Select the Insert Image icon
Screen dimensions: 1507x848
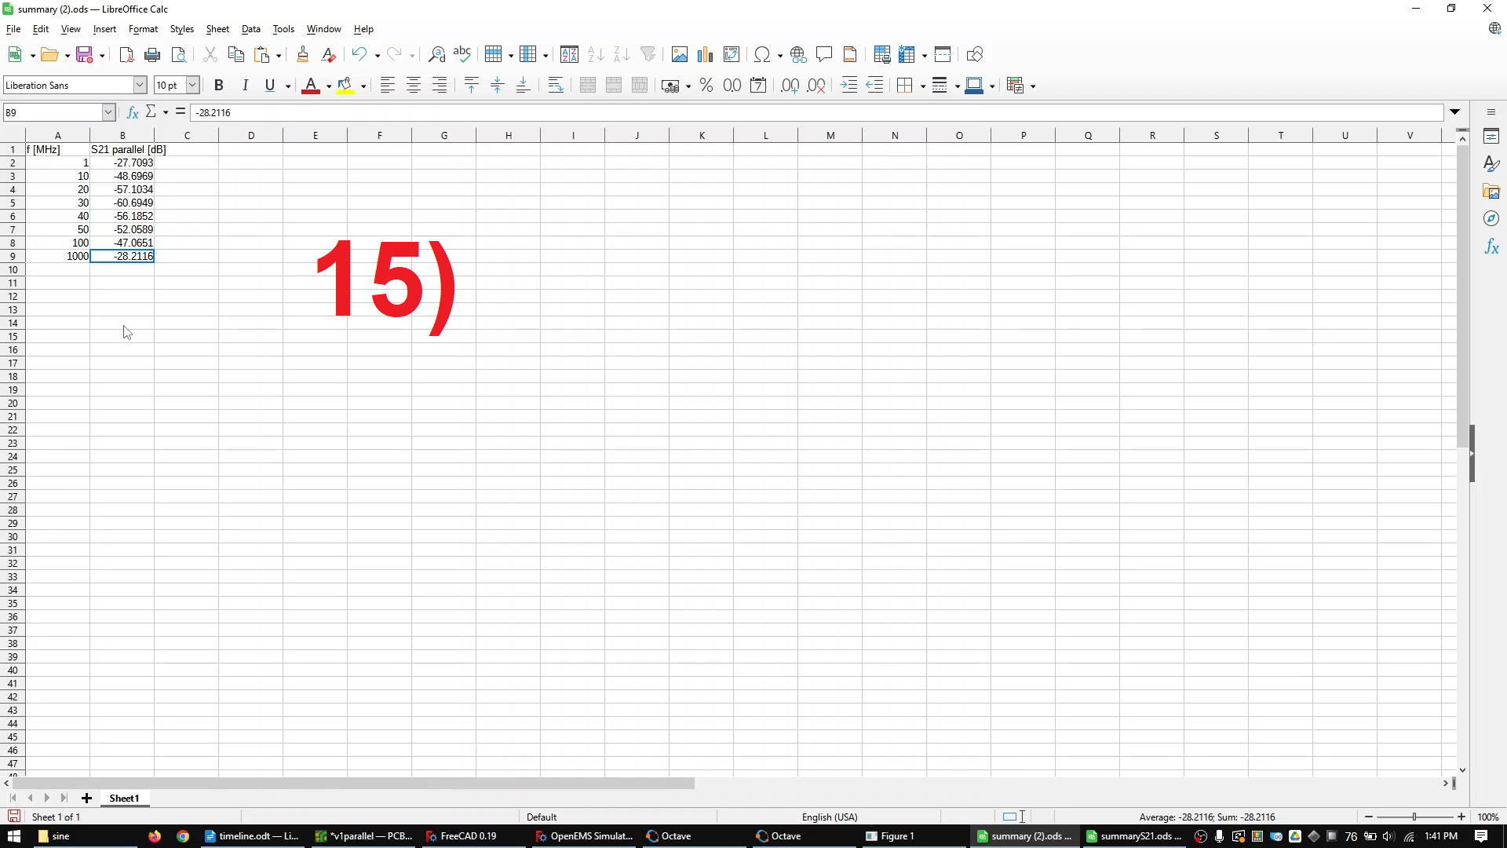[x=679, y=55]
